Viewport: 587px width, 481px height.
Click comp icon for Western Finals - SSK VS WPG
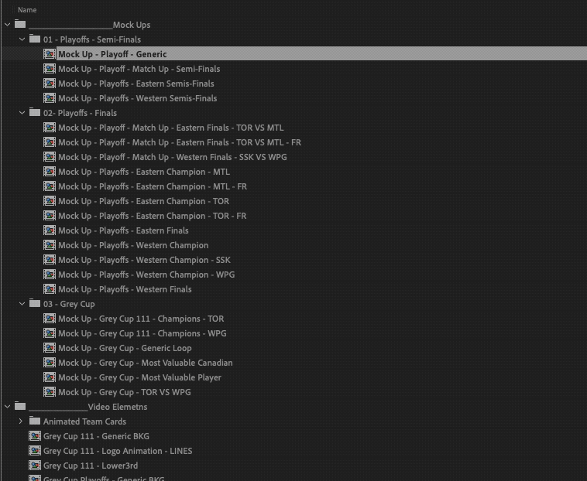pyautogui.click(x=50, y=157)
